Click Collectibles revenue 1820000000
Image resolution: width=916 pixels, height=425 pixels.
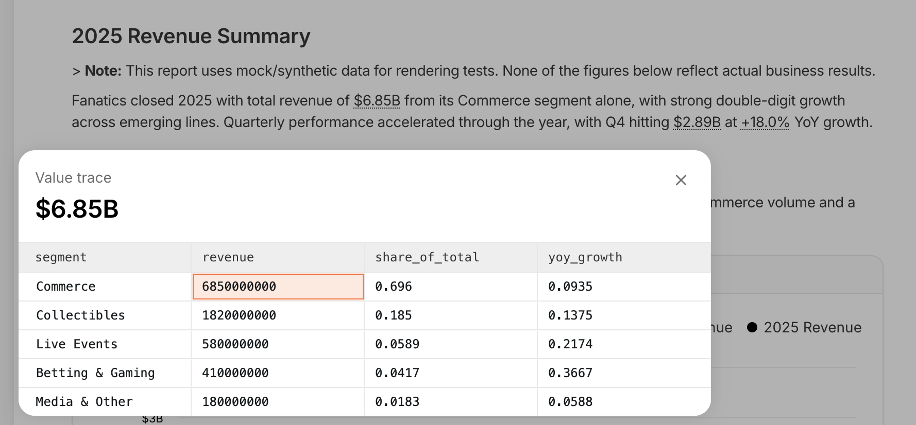278,315
